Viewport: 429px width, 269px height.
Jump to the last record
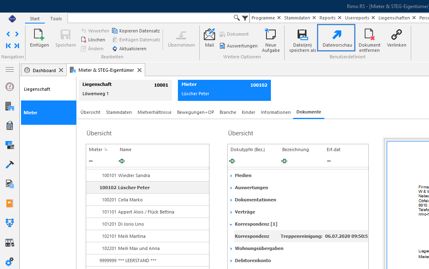click(x=17, y=45)
